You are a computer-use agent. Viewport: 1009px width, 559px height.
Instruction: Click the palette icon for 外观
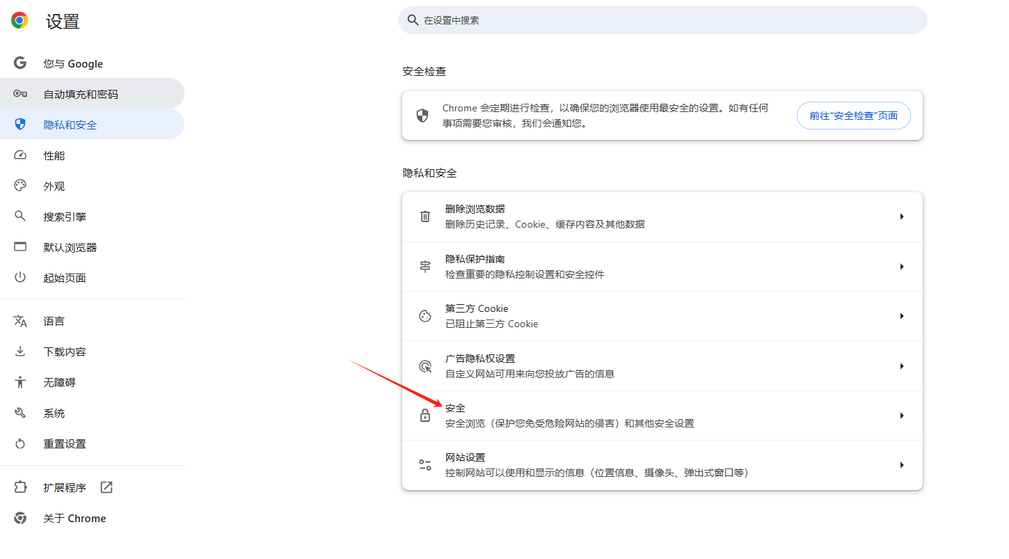click(20, 186)
